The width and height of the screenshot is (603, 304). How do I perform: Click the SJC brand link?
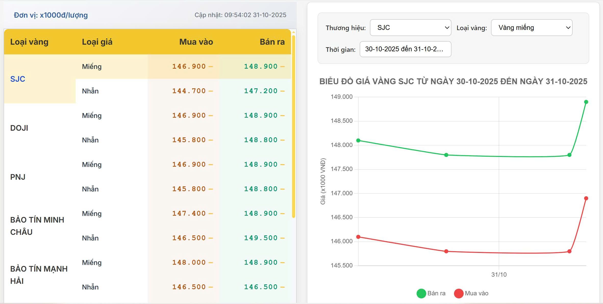18,79
